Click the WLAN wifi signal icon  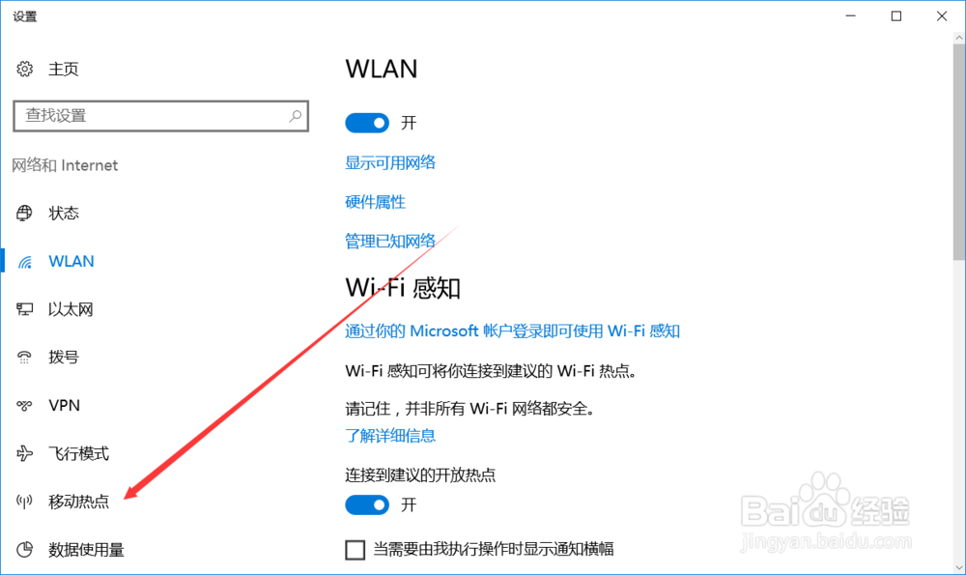click(25, 262)
